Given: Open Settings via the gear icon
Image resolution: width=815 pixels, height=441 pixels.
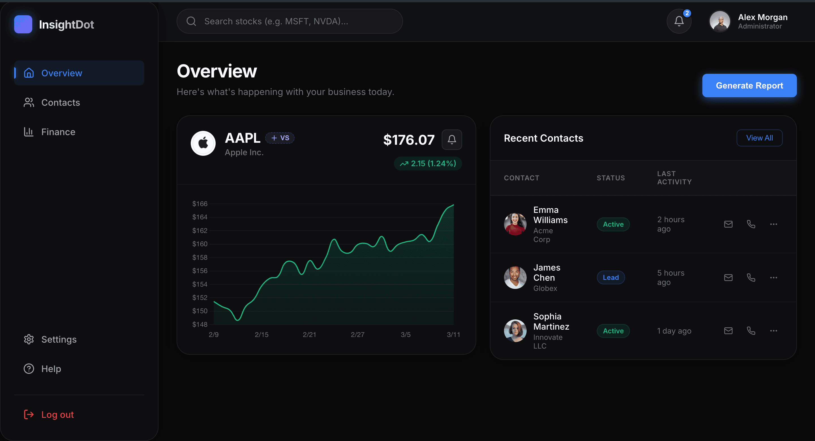Looking at the screenshot, I should [29, 339].
